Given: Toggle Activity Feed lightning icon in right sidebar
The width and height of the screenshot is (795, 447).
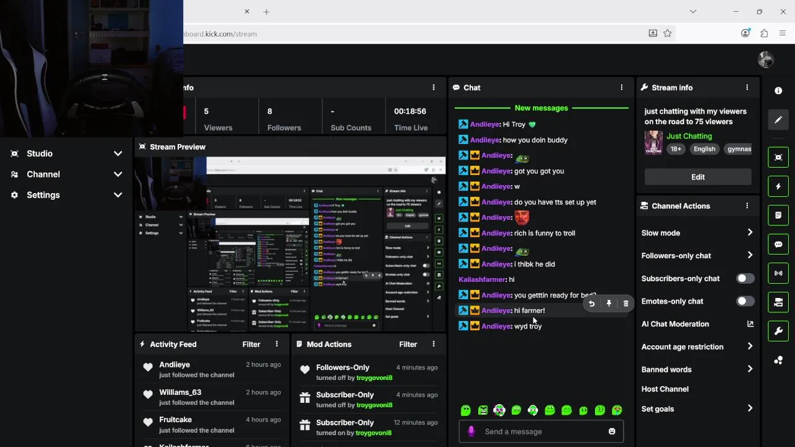Looking at the screenshot, I should coord(778,186).
